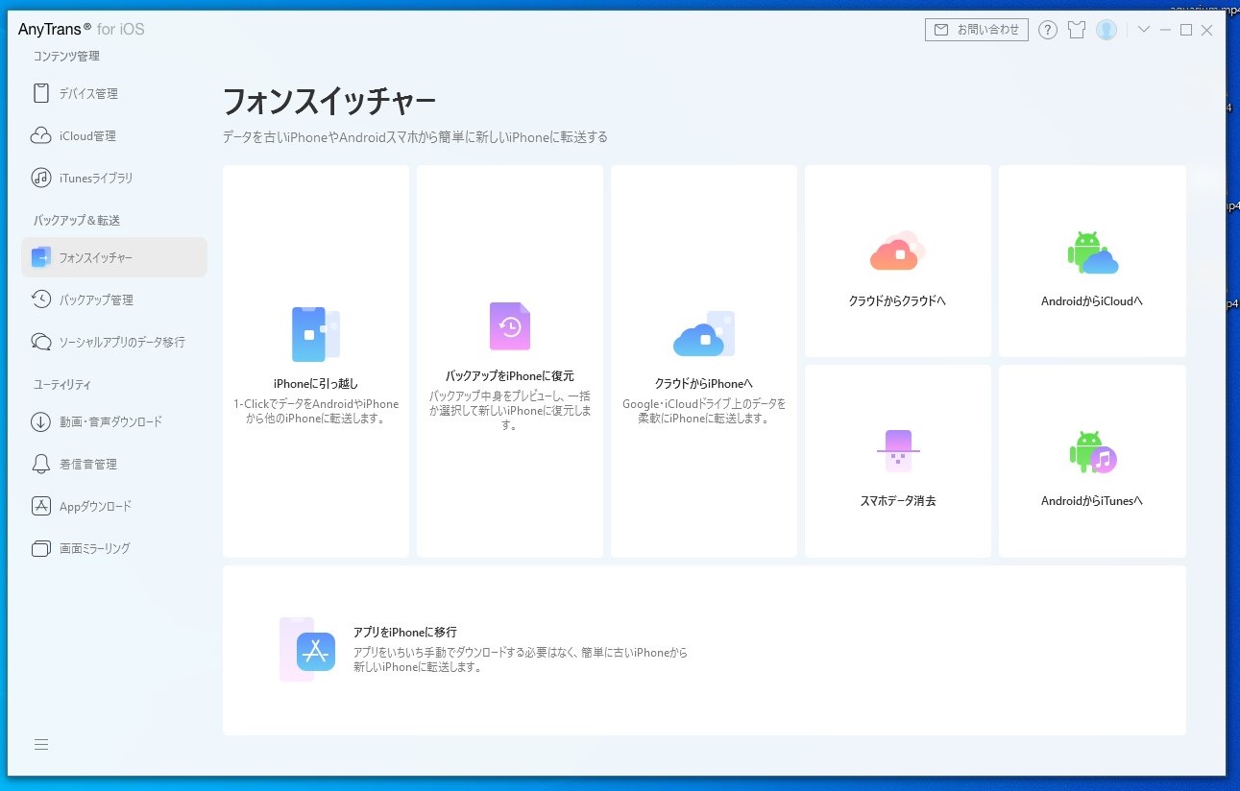
Task: Click the アプリをいちいち手動で description text
Action: point(520,659)
